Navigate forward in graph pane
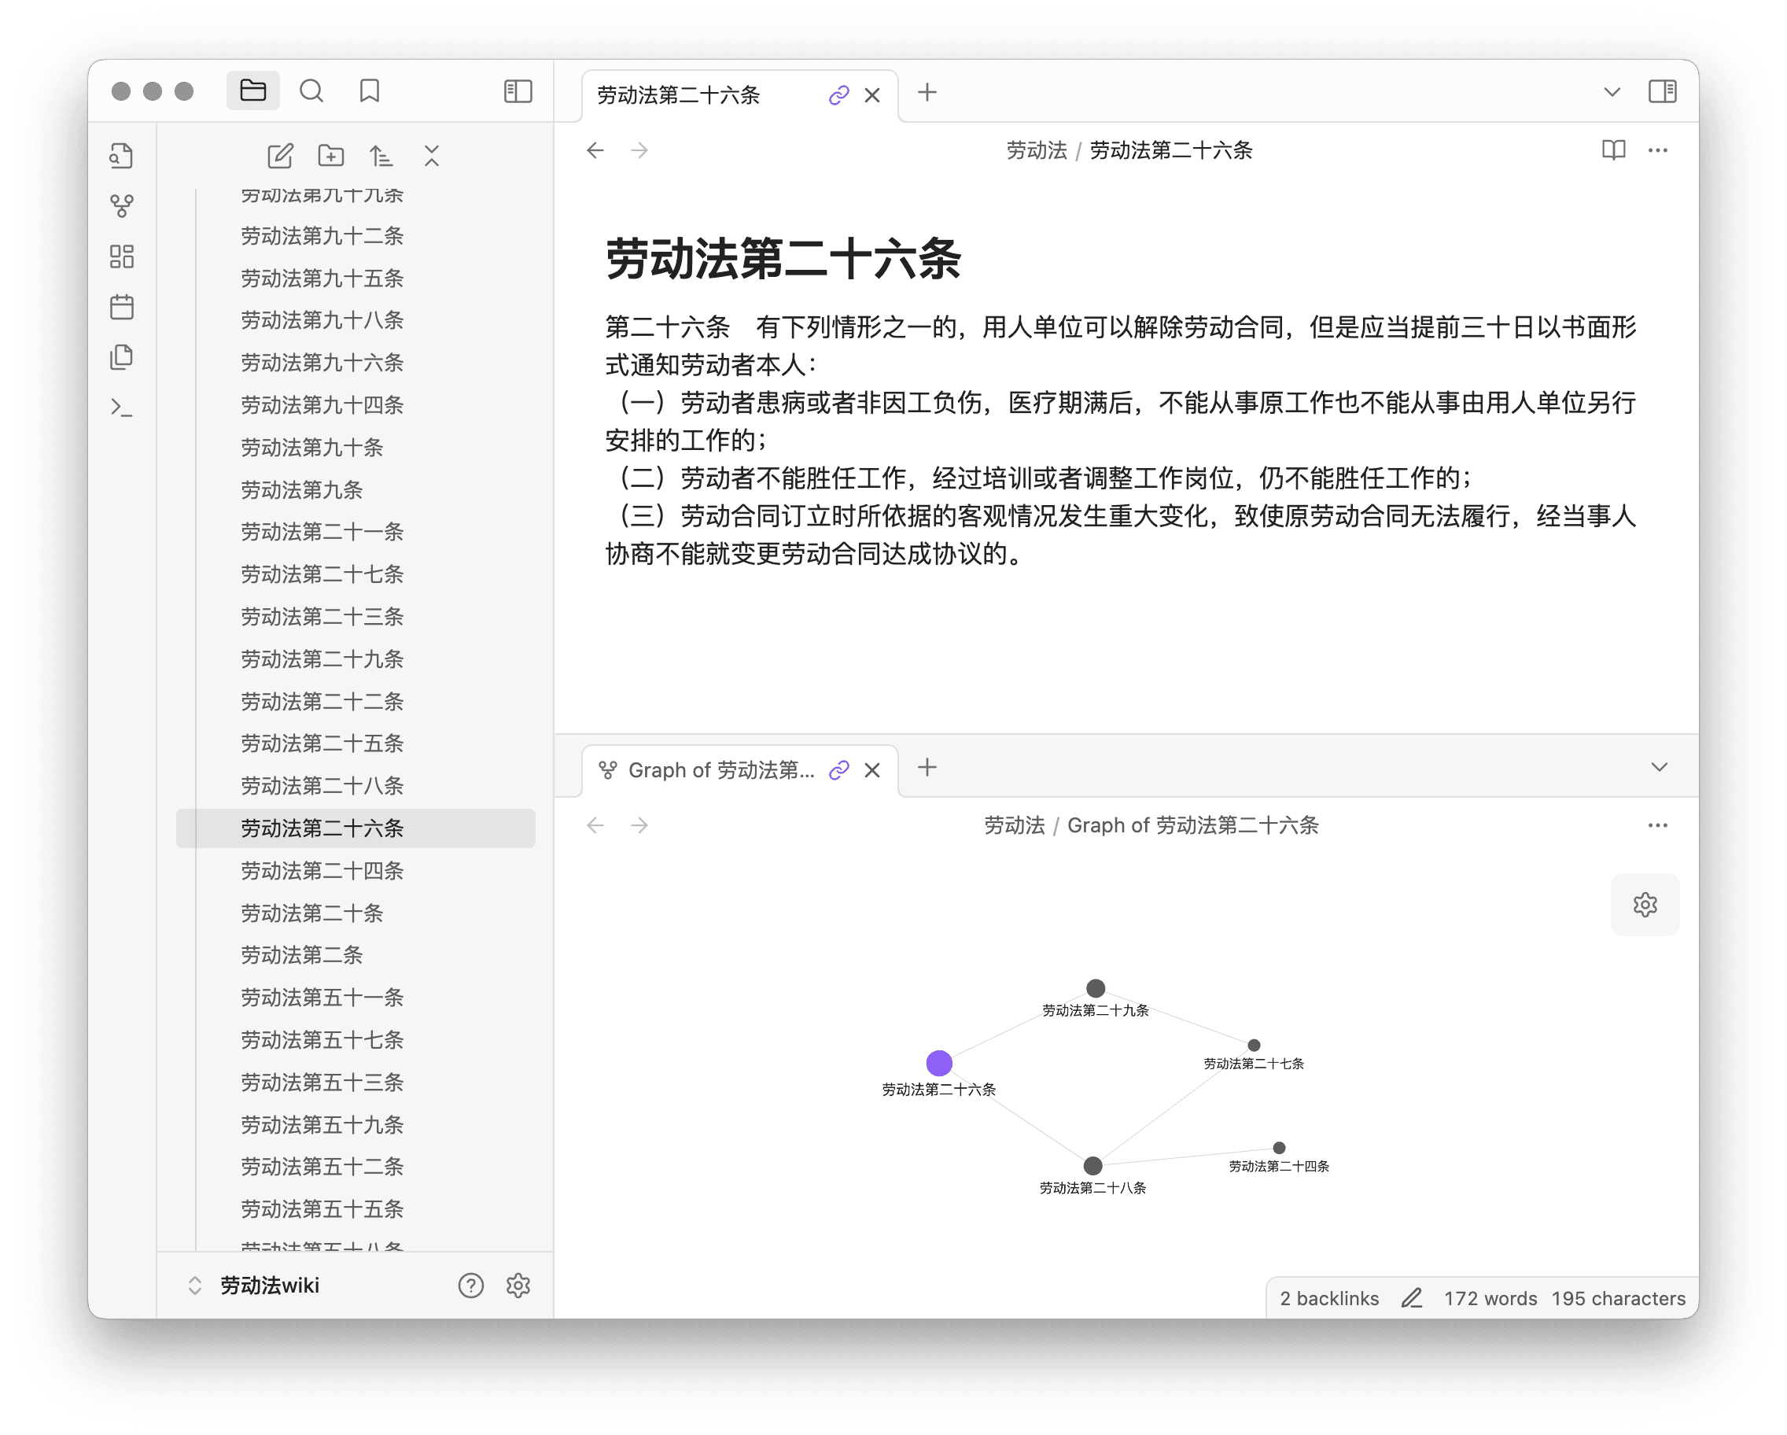The image size is (1787, 1435). [x=639, y=824]
